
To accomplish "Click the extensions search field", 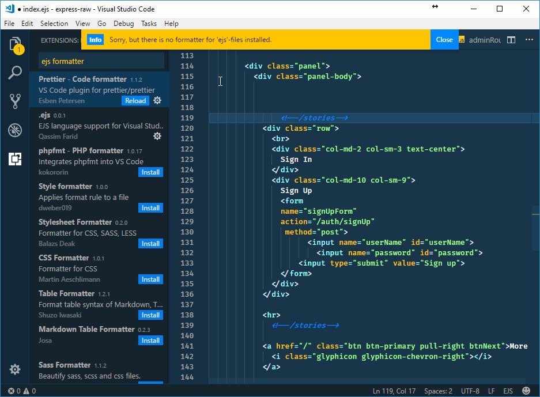I will [101, 61].
